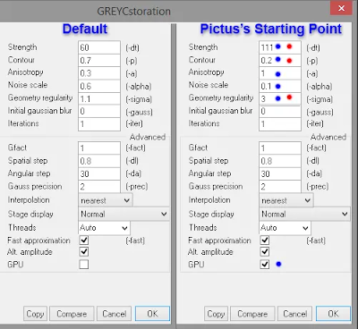Screen dimensions: 358x329
Task: Toggle Alt. amplitude checkbox in Default panel
Action: pos(84,252)
